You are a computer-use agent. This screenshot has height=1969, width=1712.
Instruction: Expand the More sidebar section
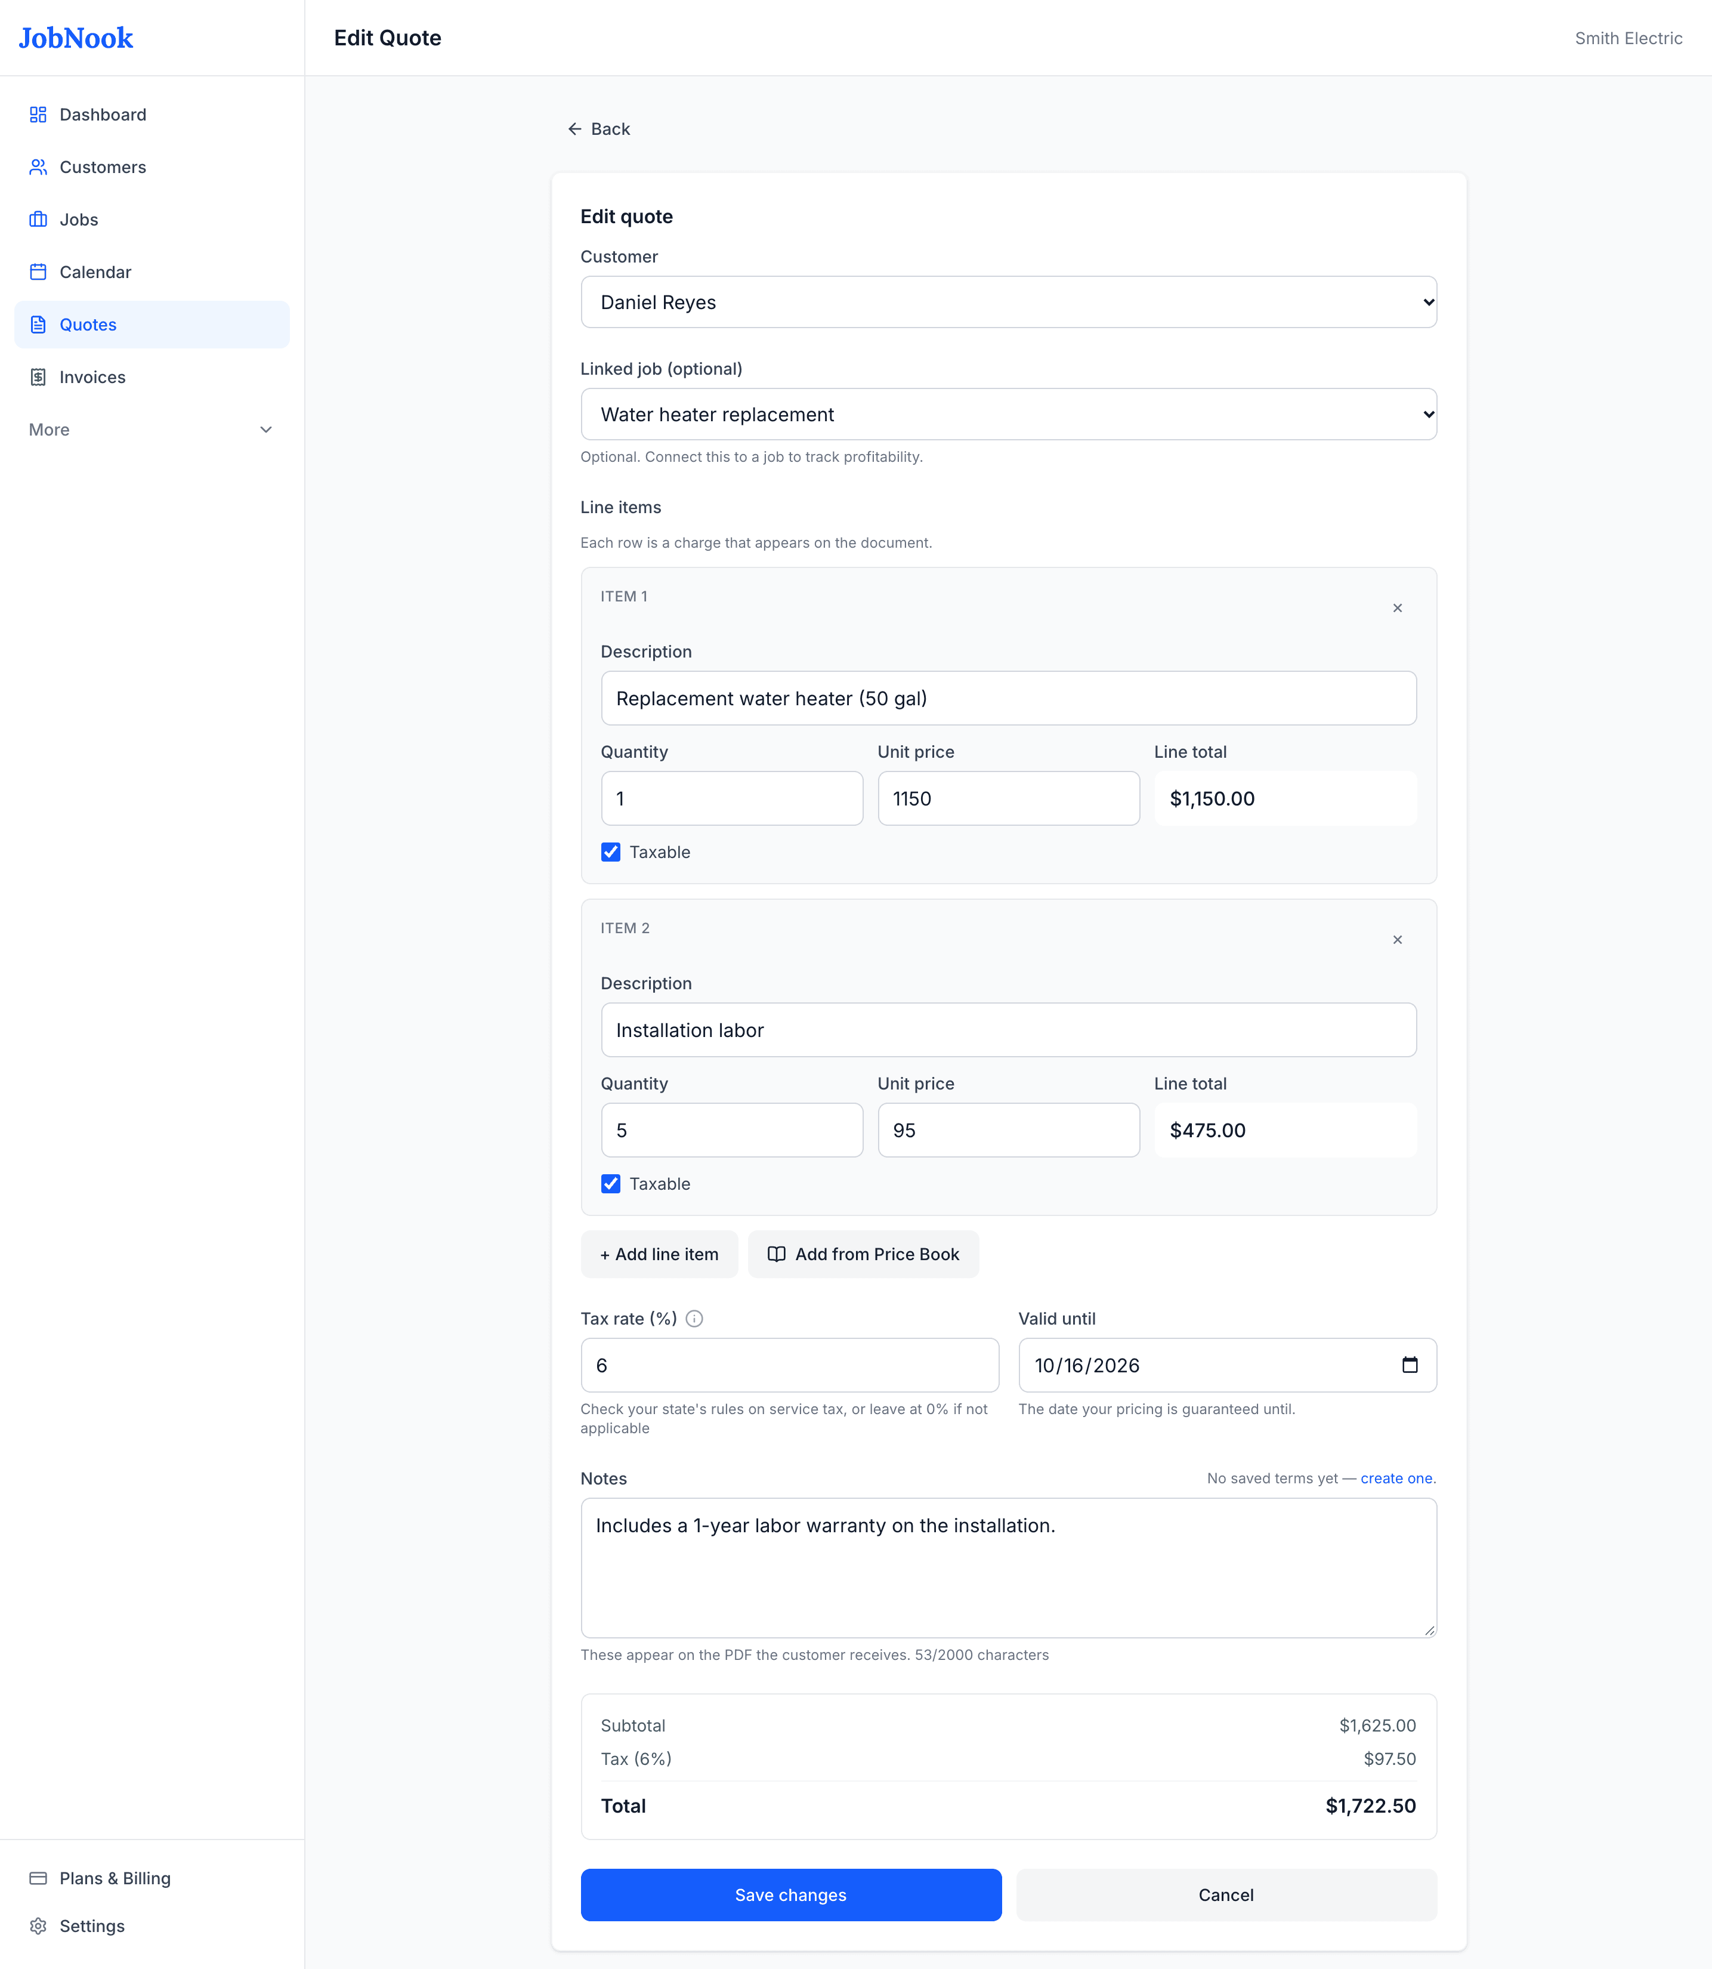pyautogui.click(x=152, y=430)
